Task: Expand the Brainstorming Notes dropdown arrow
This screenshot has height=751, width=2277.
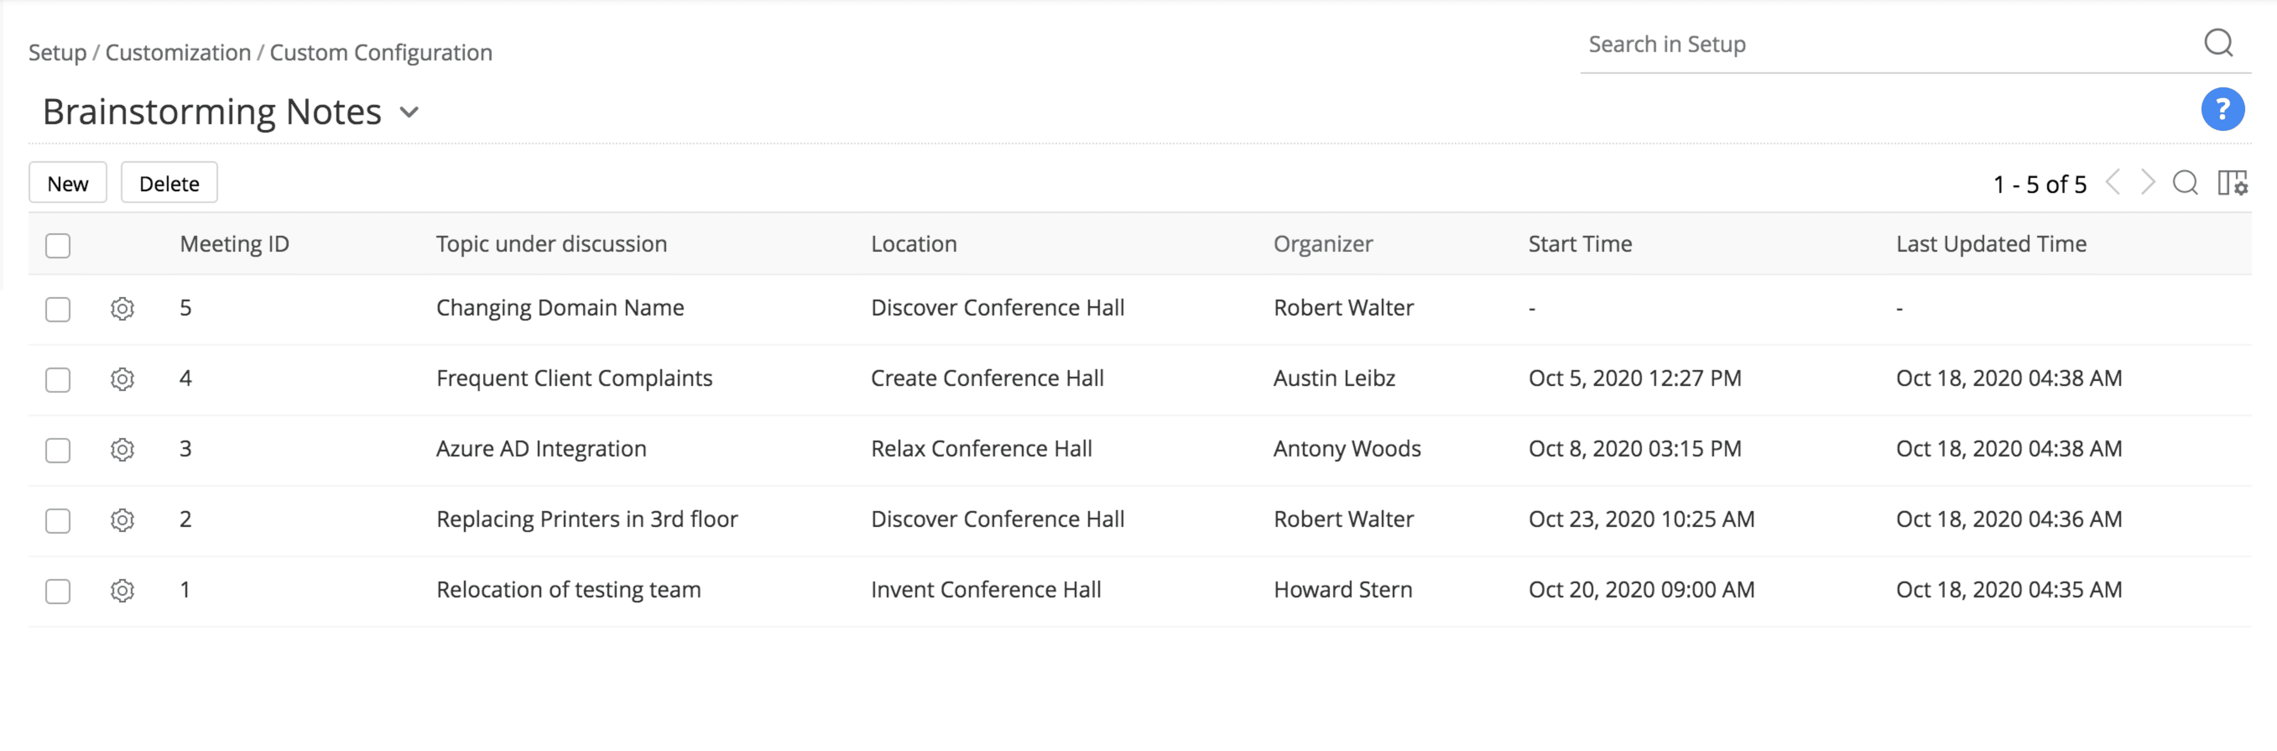Action: pos(408,112)
